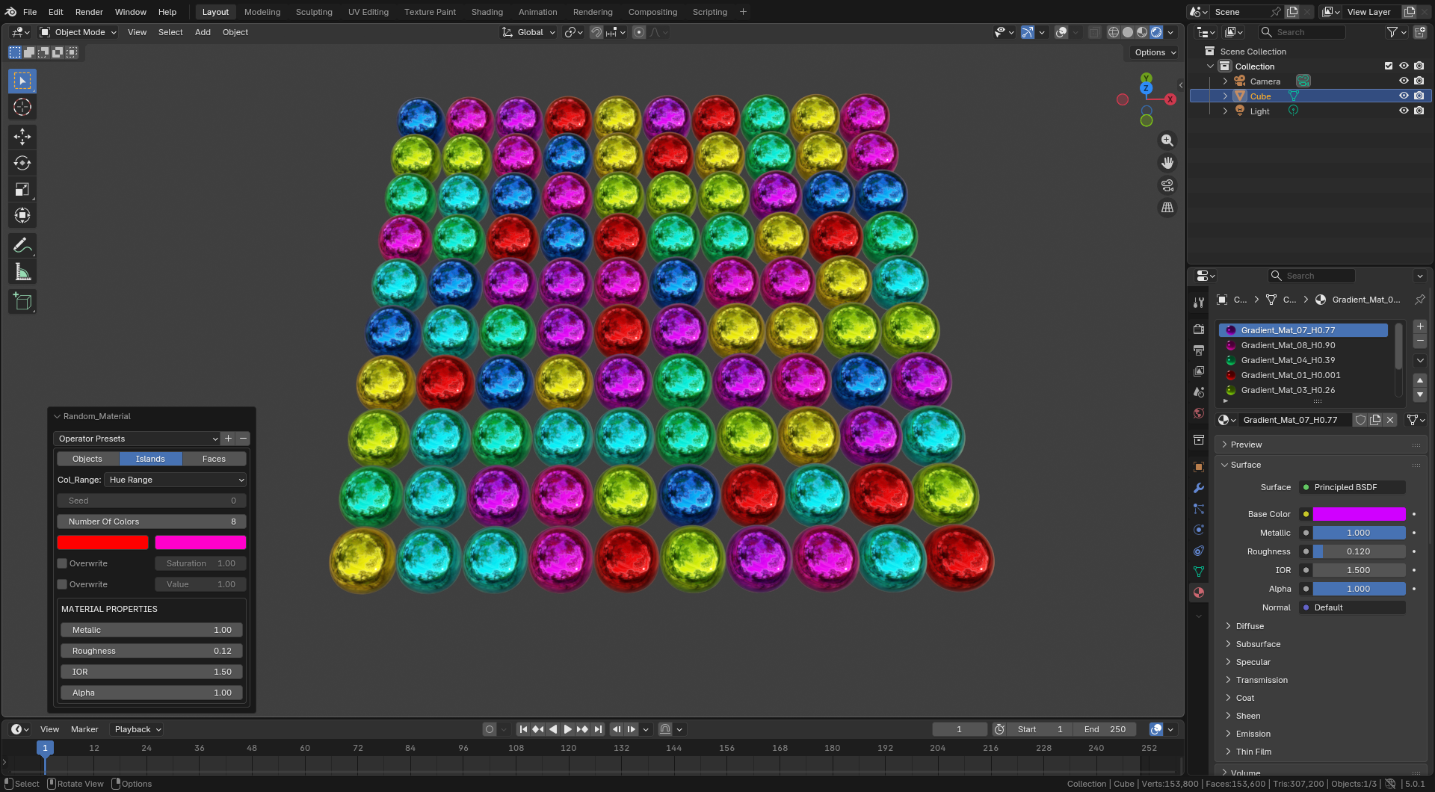Open the Render menu
1435x792 pixels.
click(89, 12)
